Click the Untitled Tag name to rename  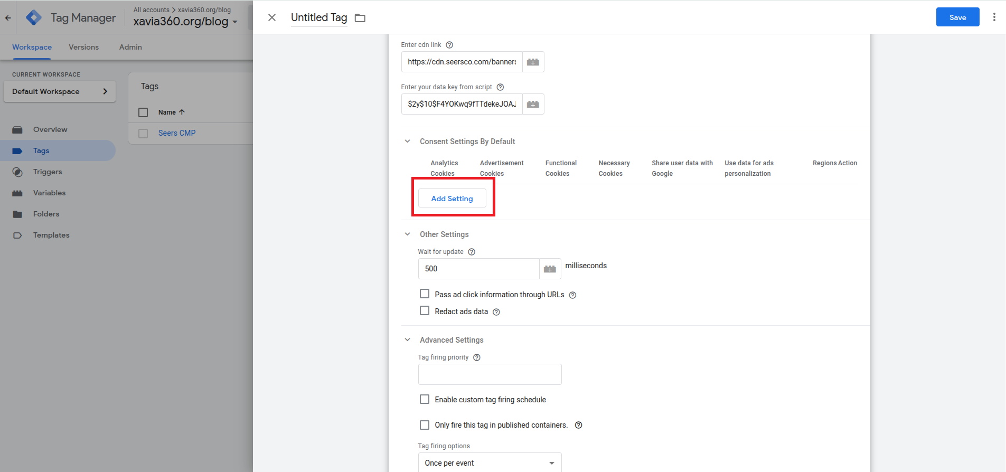(319, 17)
